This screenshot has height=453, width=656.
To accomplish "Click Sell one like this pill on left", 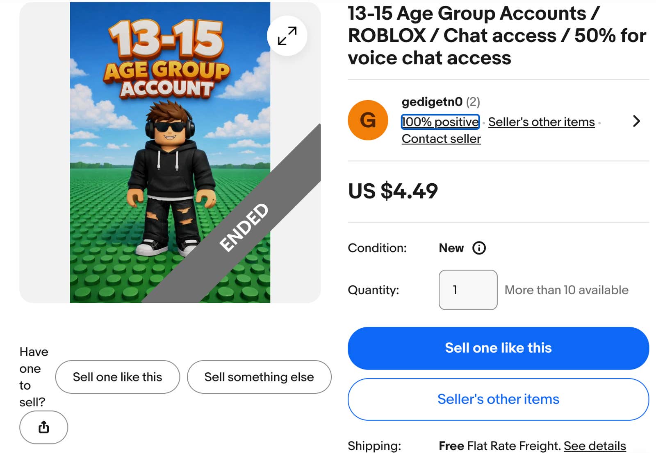I will point(117,377).
